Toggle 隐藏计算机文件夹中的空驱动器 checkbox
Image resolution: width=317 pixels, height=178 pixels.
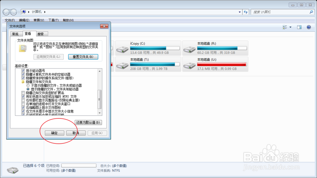tap(23, 74)
